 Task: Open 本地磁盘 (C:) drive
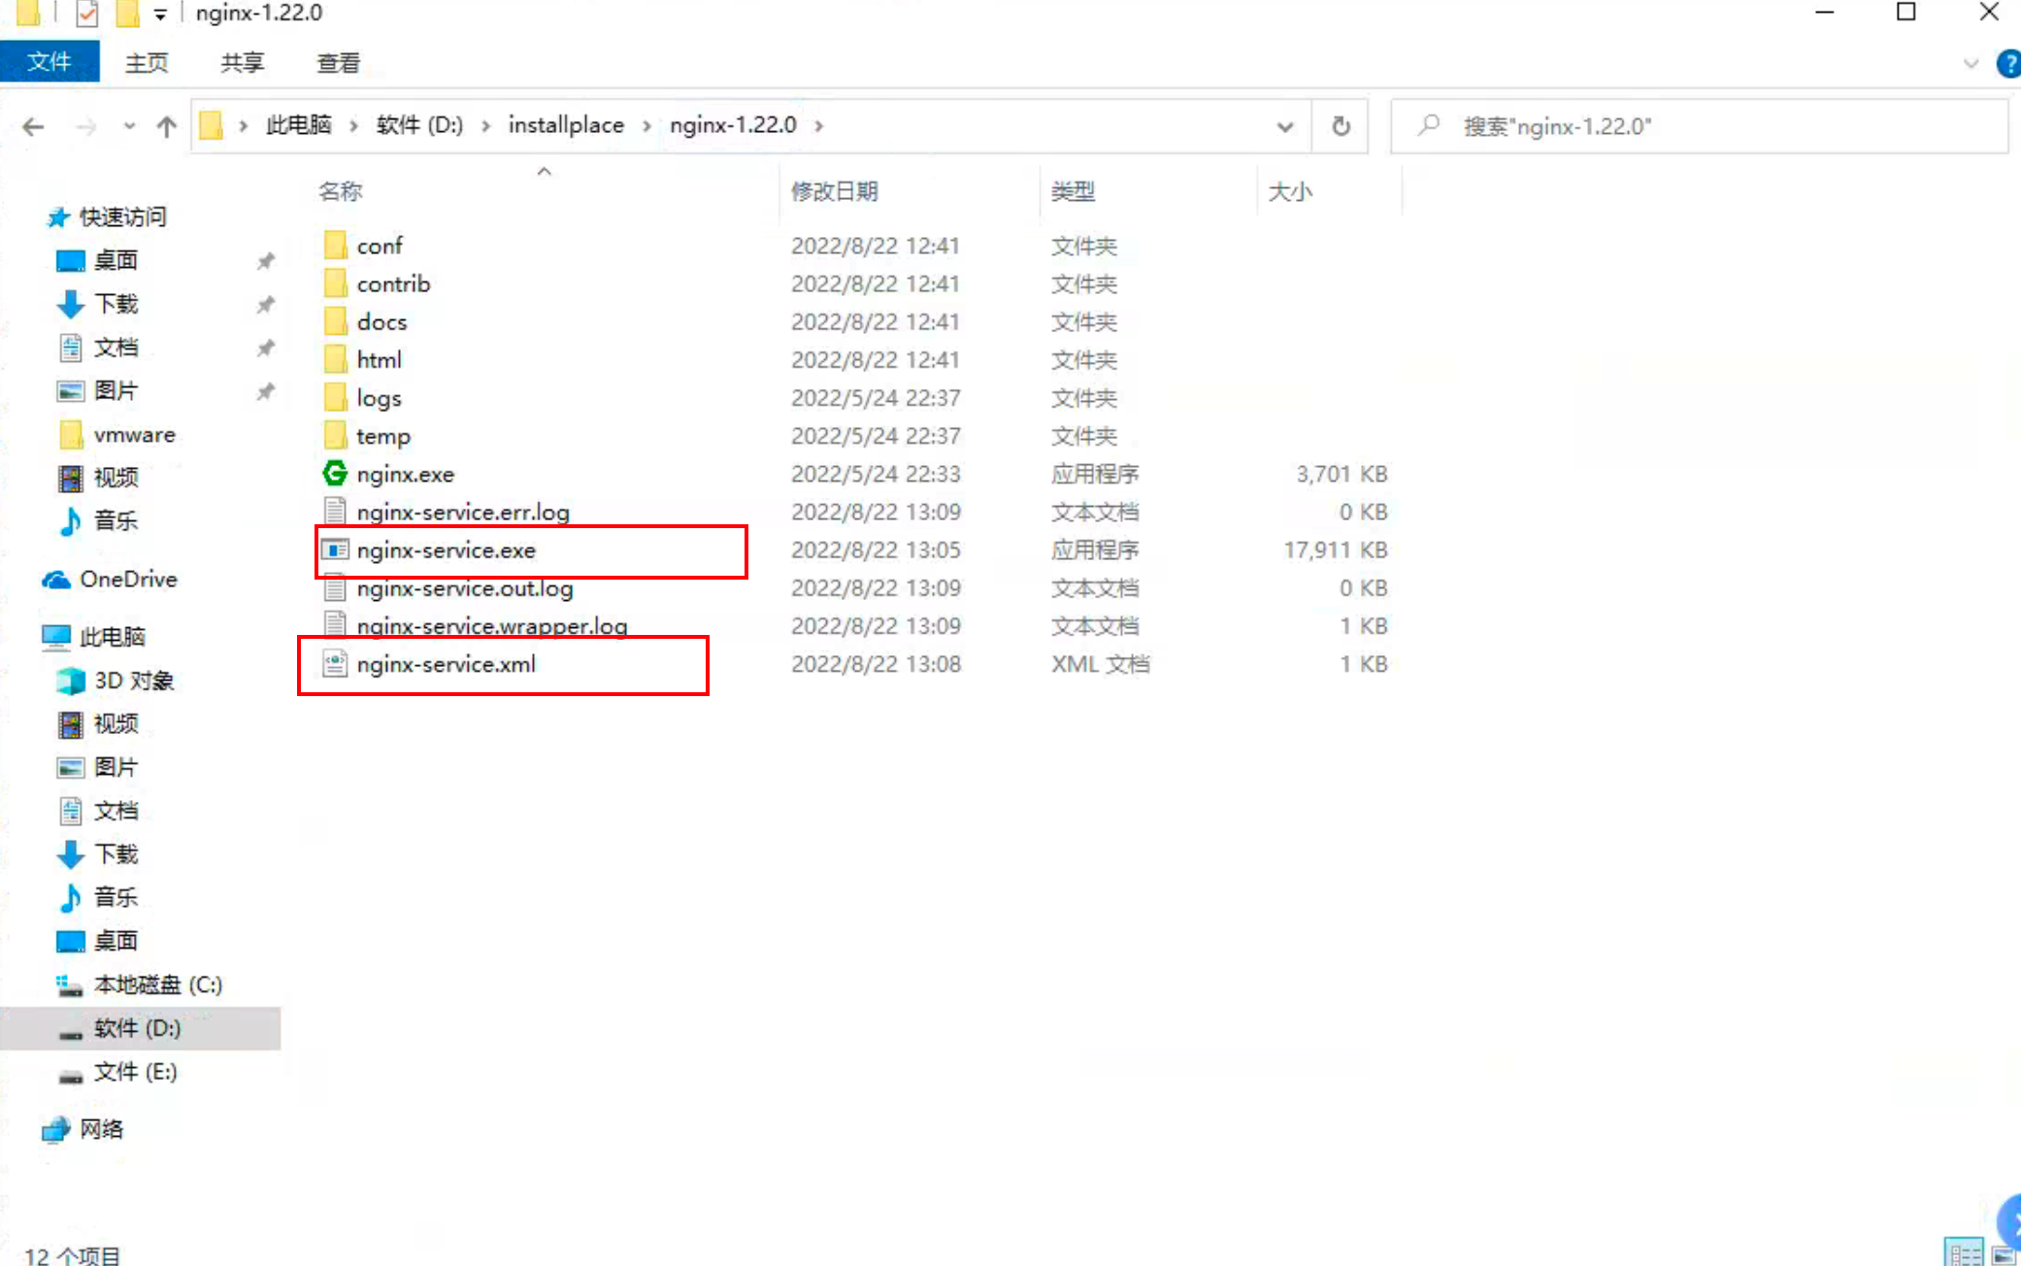tap(158, 984)
